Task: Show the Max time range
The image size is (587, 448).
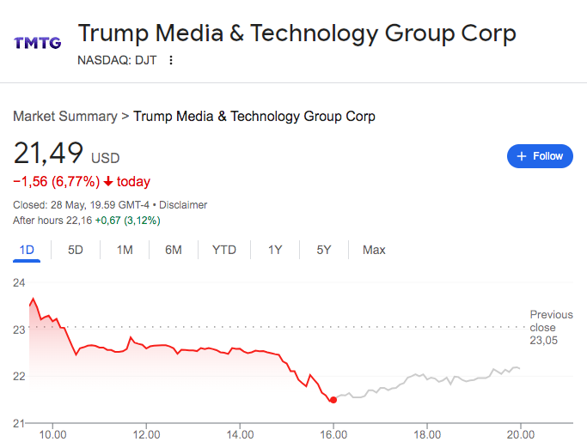Action: coord(374,250)
